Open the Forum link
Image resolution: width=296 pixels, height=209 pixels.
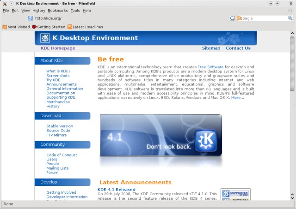(x=52, y=173)
